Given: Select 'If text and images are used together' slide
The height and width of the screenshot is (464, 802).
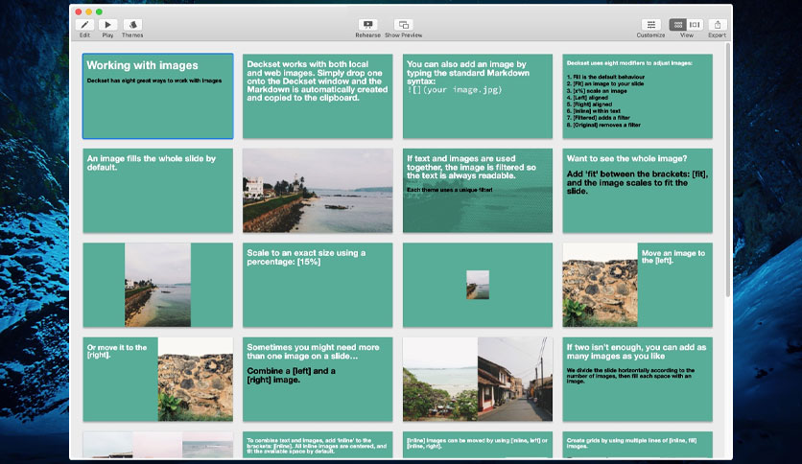Looking at the screenshot, I should [478, 191].
